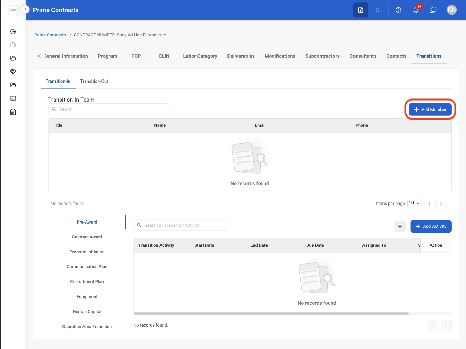This screenshot has width=466, height=349.
Task: Open the help question mark icon
Action: [398, 10]
